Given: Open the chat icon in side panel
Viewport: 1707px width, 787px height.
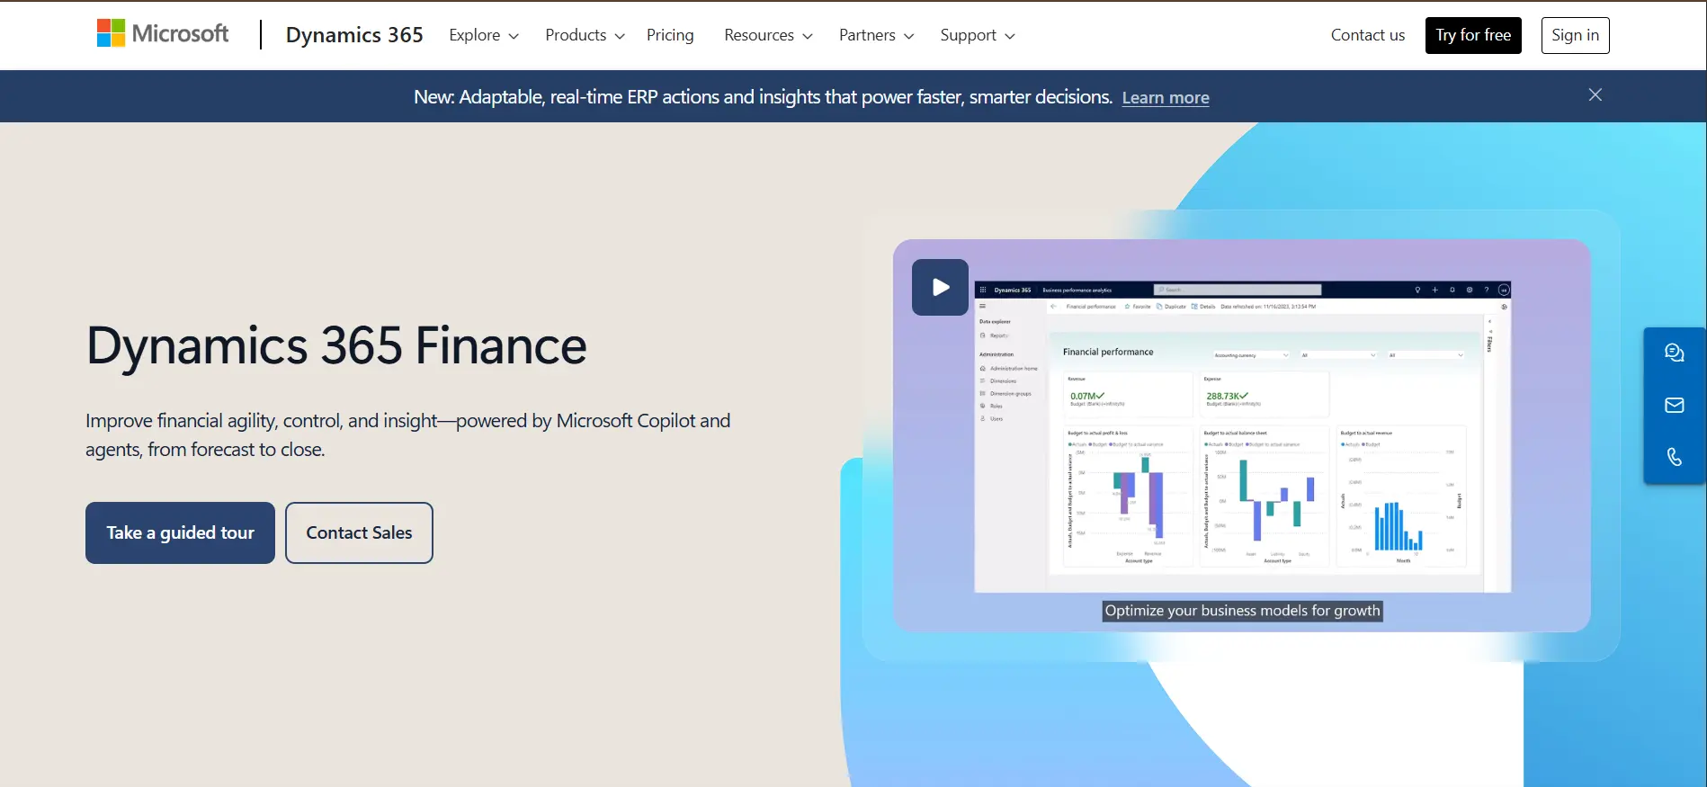Looking at the screenshot, I should (1674, 353).
